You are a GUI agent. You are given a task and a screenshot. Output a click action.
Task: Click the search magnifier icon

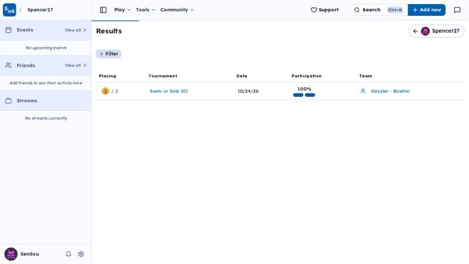(x=356, y=10)
